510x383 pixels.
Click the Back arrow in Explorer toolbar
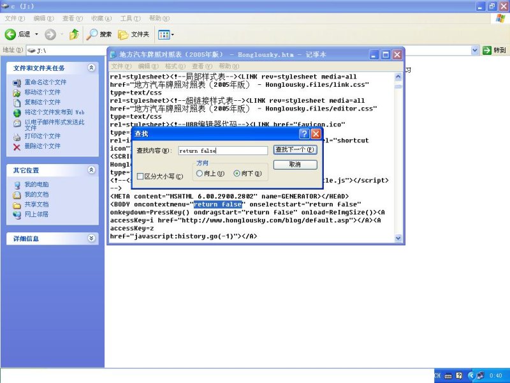click(11, 34)
